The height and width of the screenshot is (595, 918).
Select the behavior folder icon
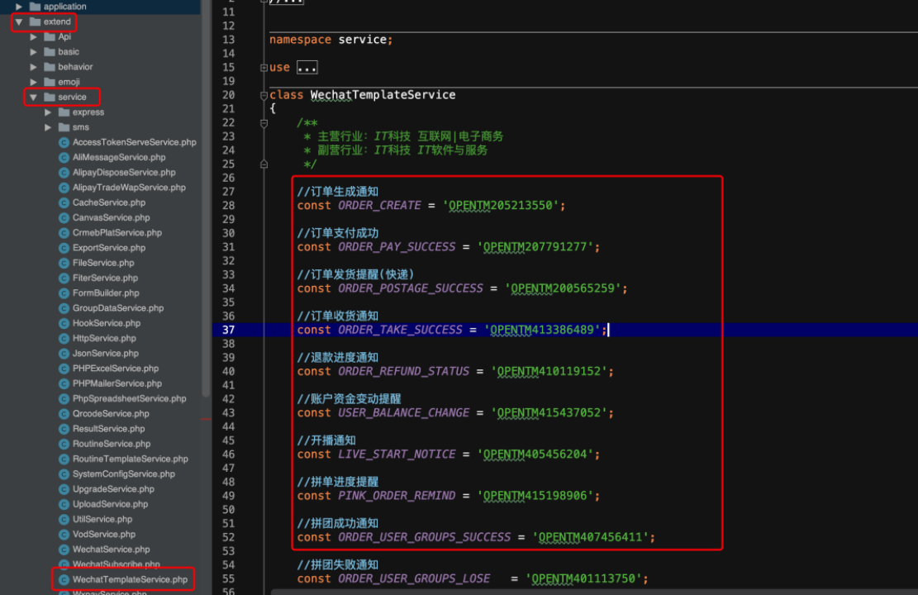[50, 67]
